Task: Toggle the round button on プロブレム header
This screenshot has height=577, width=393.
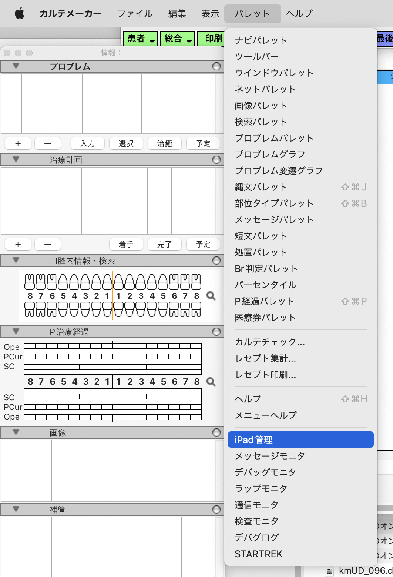Action: [x=216, y=66]
